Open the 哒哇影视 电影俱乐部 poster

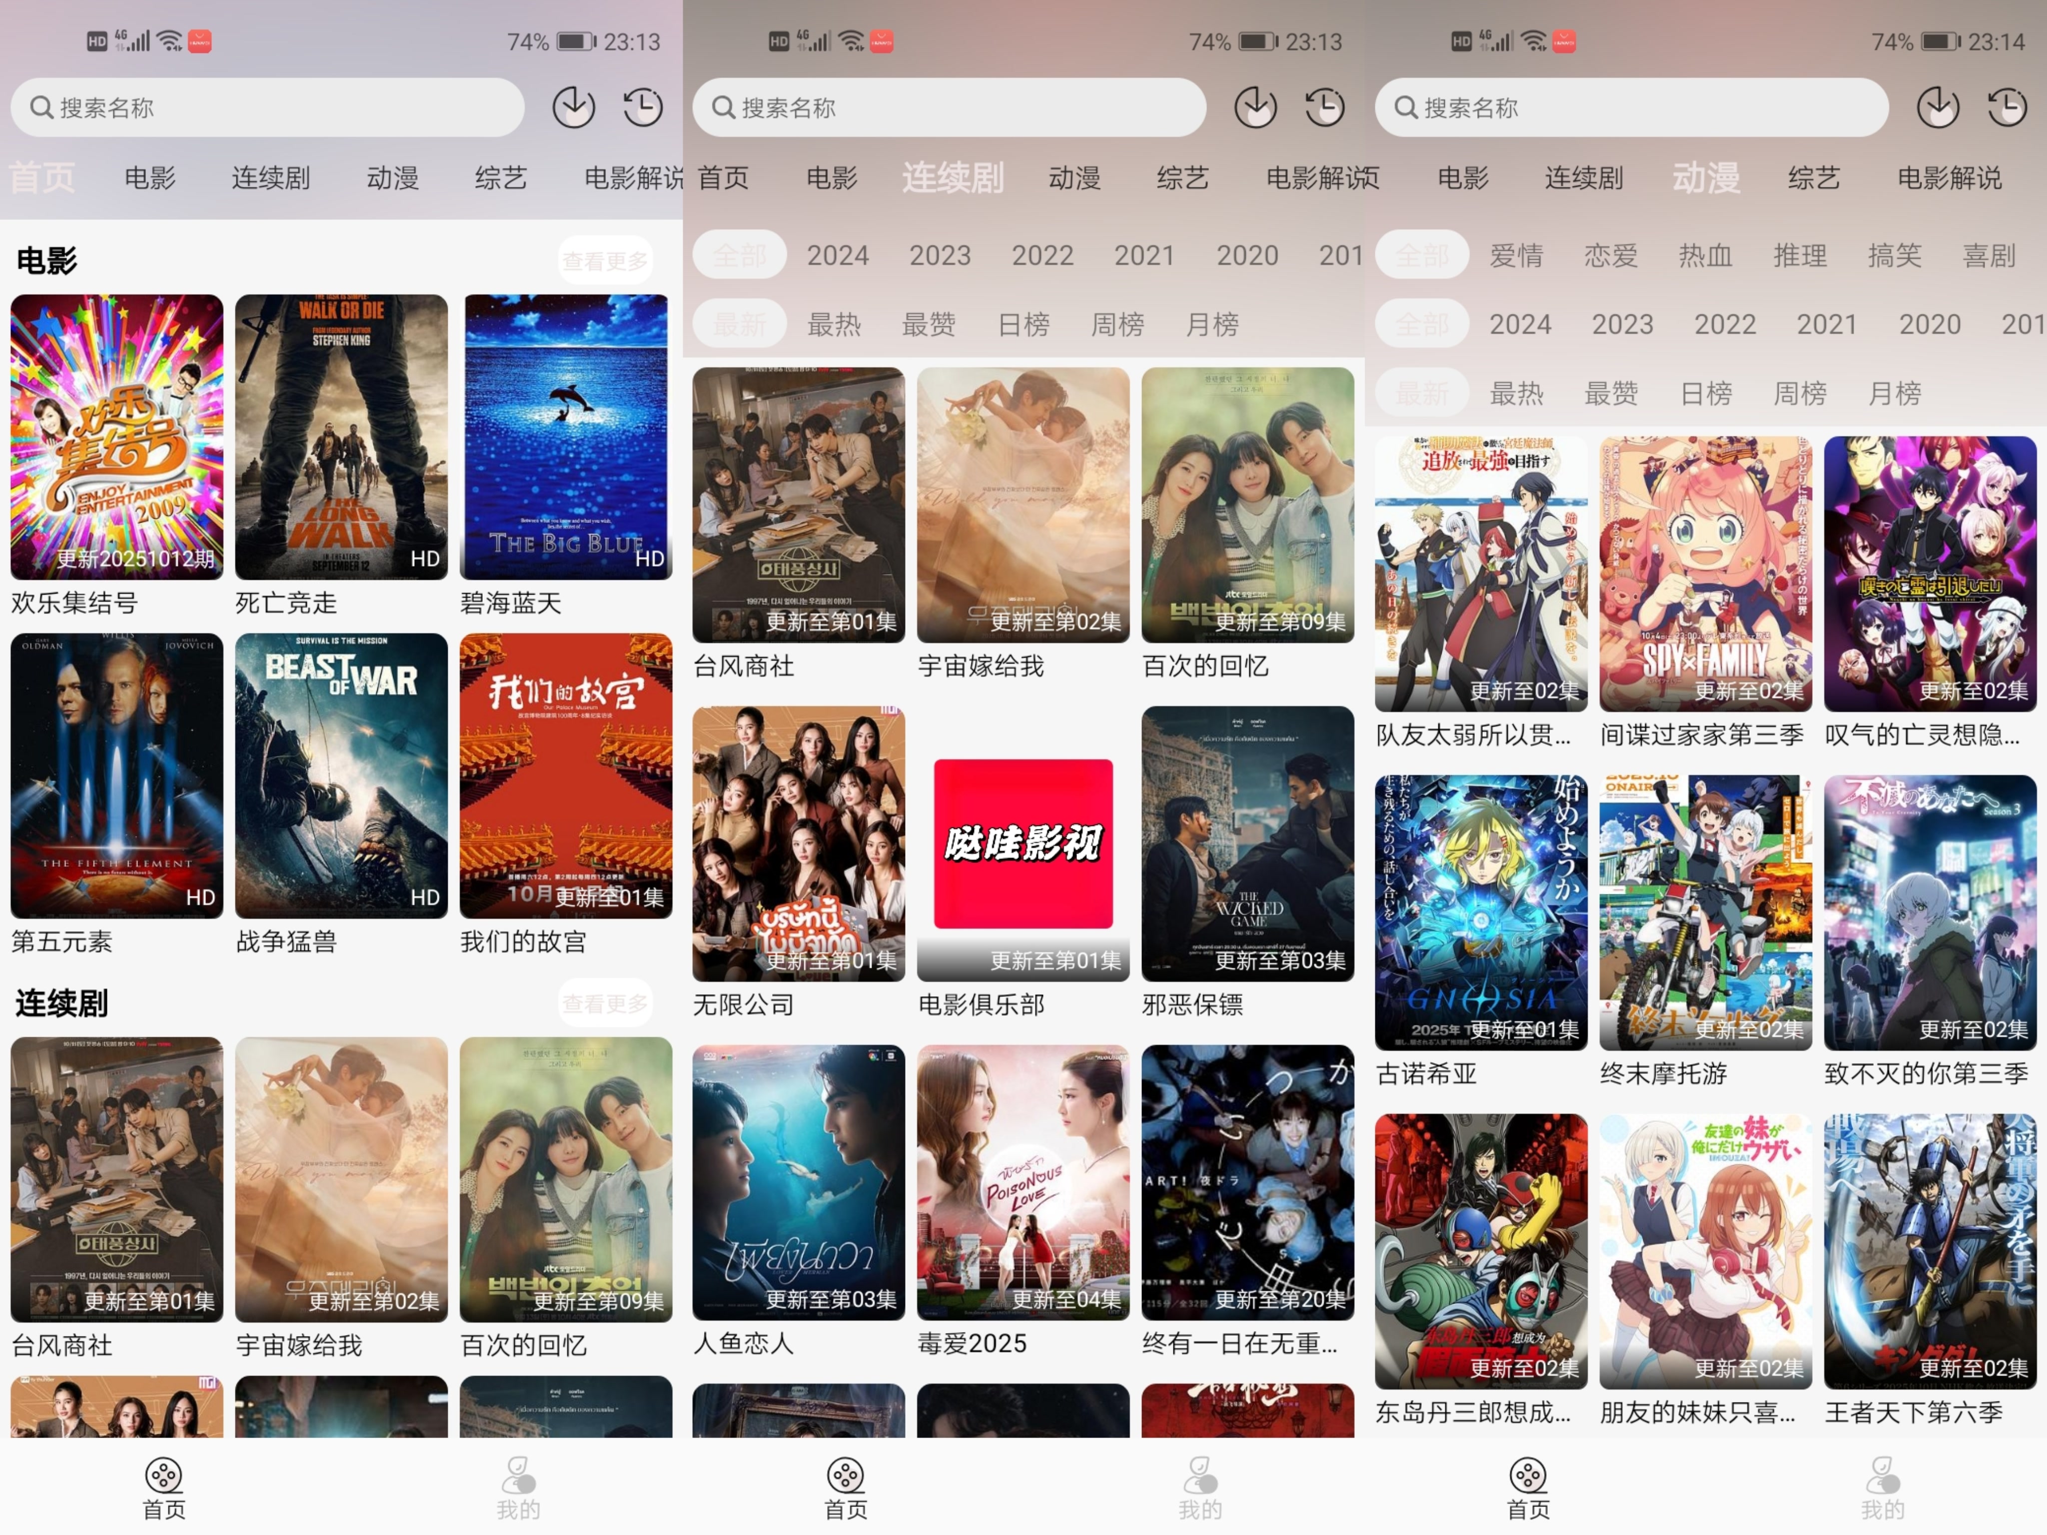click(x=1023, y=843)
